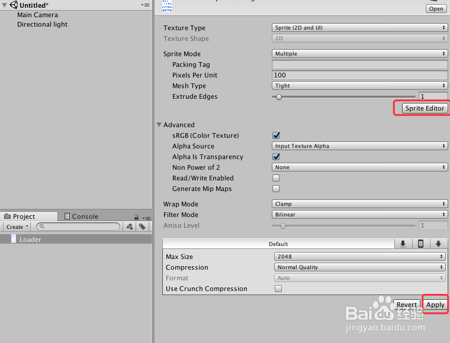This screenshot has height=343, width=450.
Task: Click the Pixels Per Unit field
Action: pos(359,75)
